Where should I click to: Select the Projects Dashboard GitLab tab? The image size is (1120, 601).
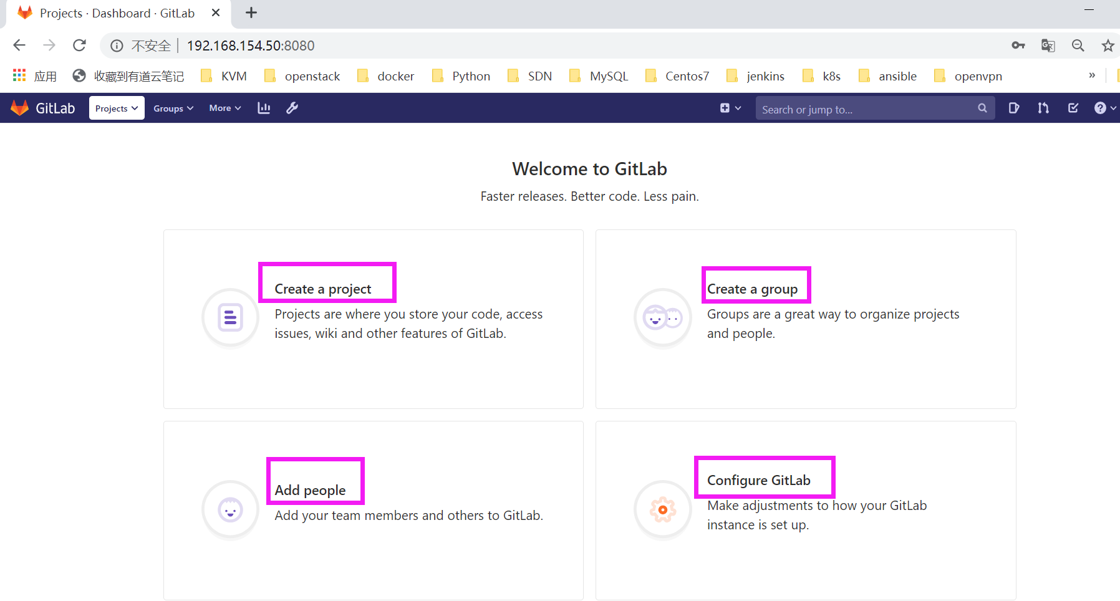[118, 13]
